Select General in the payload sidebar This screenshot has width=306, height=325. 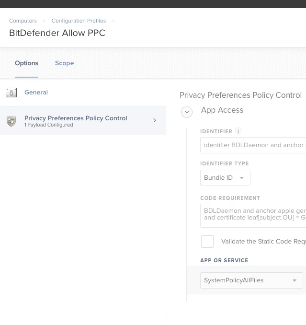[83, 93]
